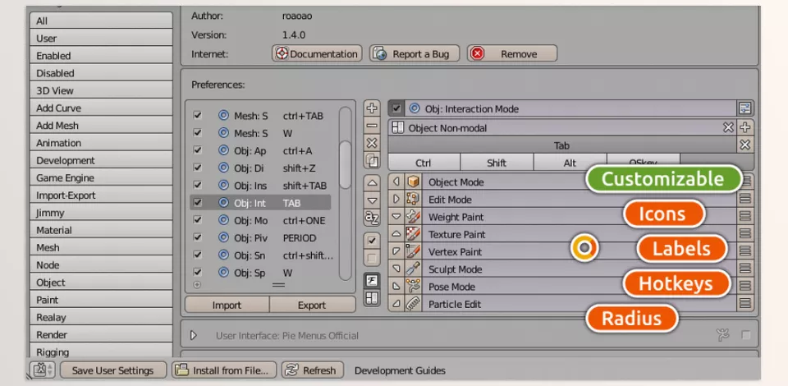Open editor type dropdown in bottom bar
The height and width of the screenshot is (386, 788).
tap(43, 370)
